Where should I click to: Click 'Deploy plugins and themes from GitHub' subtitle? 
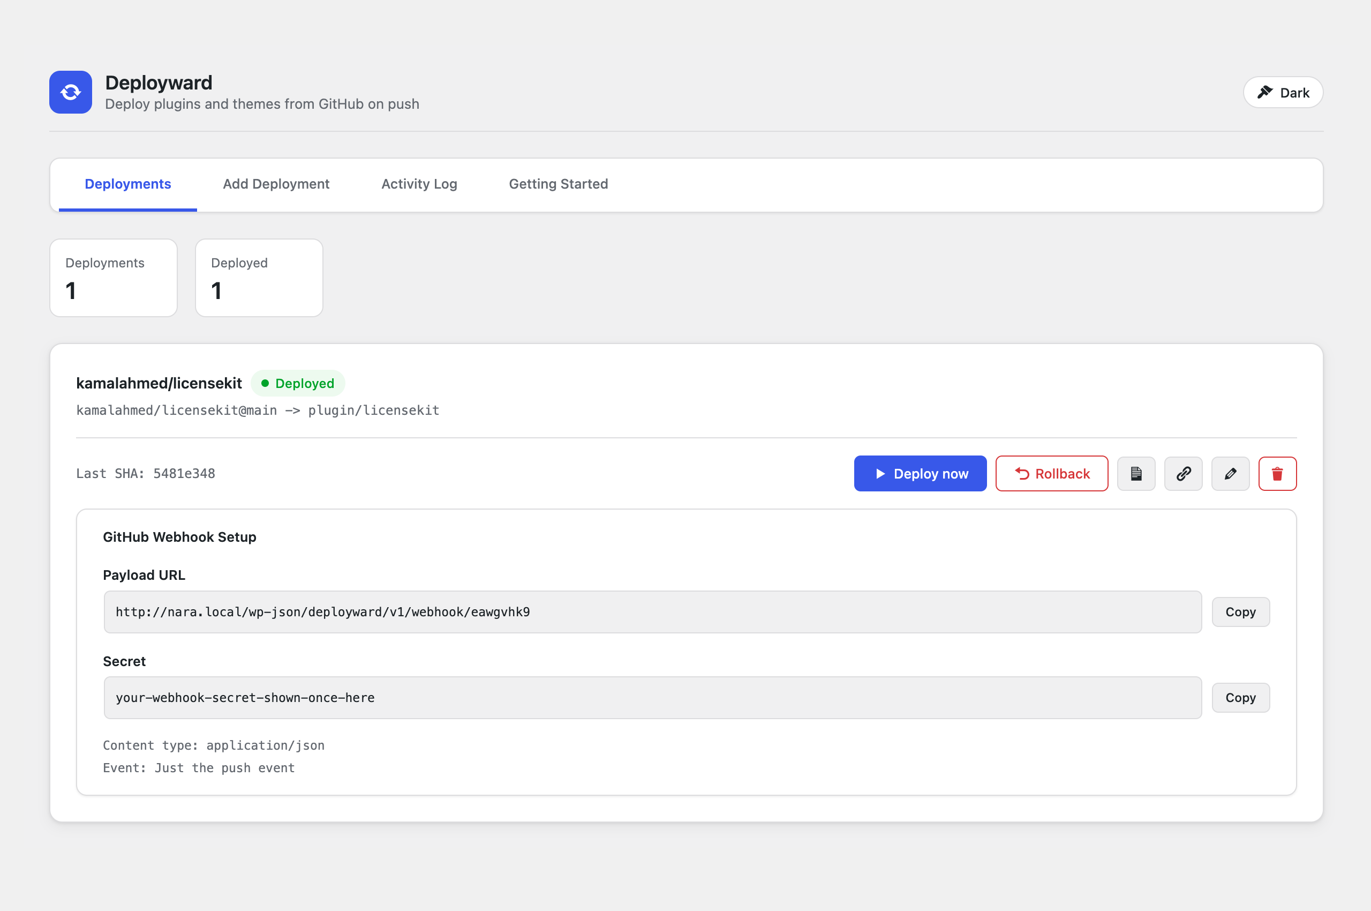tap(262, 104)
